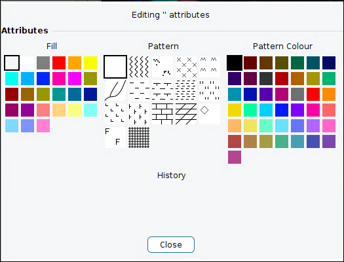Select the wavy vertical lines pattern
The height and width of the screenshot is (262, 344).
point(139,67)
